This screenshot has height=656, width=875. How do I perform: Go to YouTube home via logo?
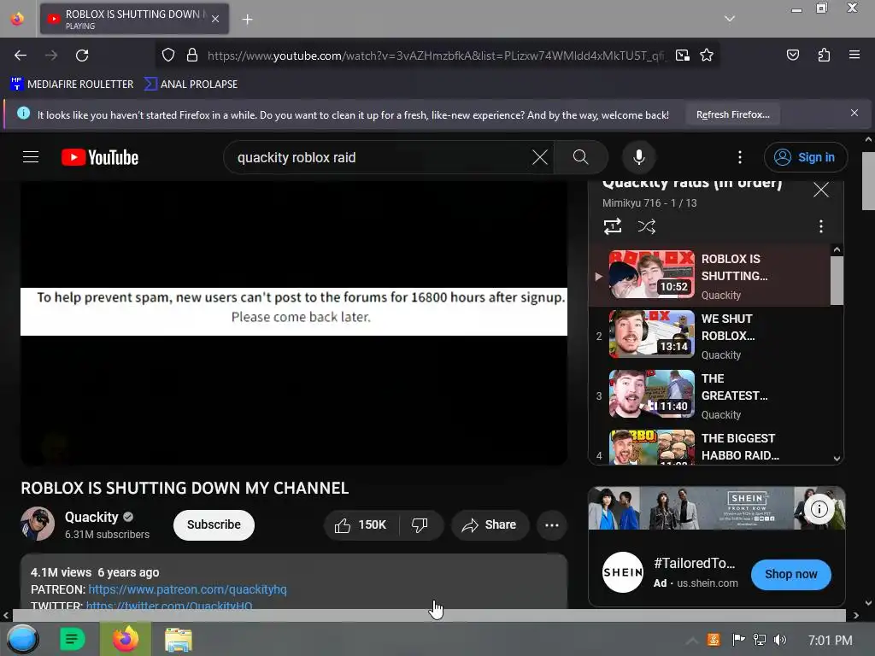(x=100, y=157)
